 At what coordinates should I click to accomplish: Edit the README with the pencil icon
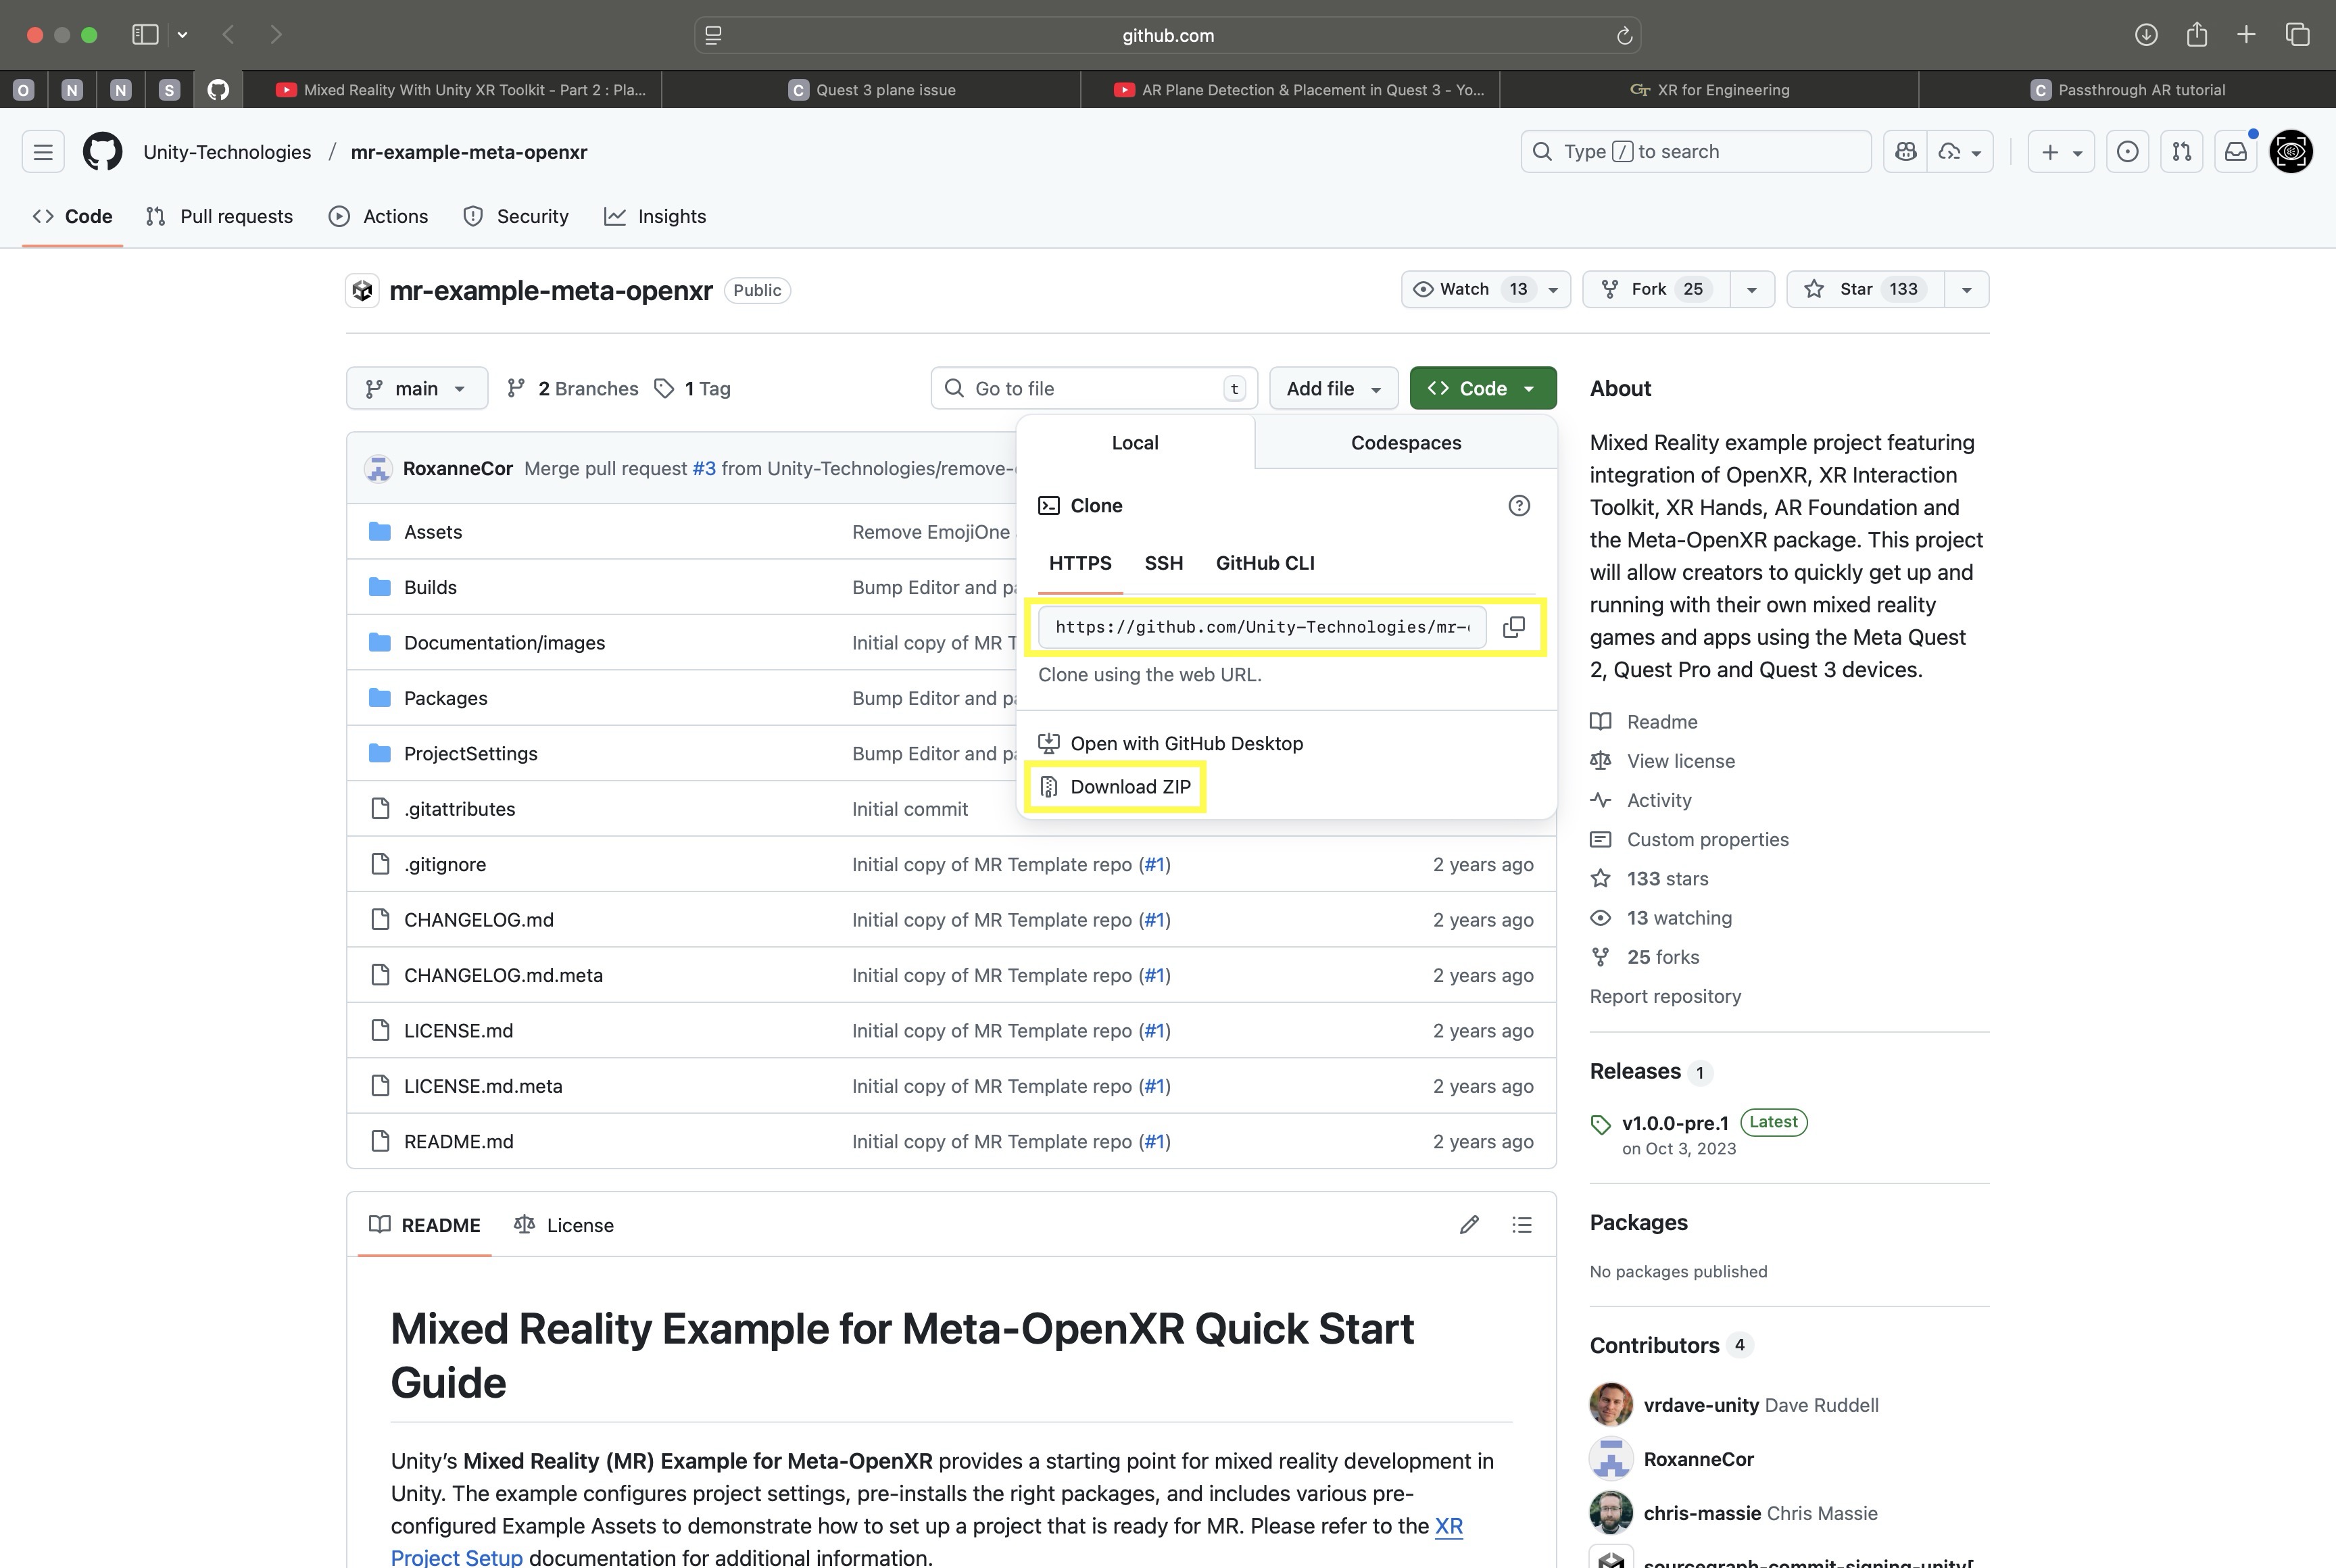(1468, 1225)
